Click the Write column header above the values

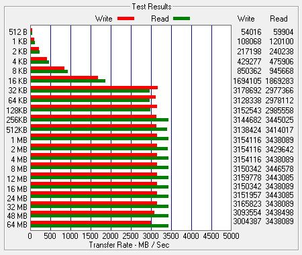[x=246, y=19]
